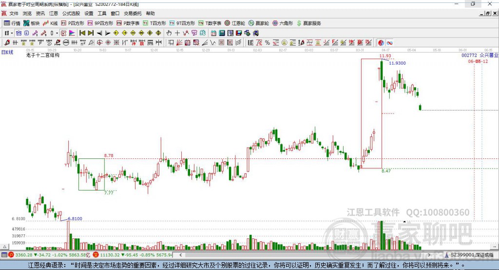Image resolution: width=499 pixels, height=270 pixels.
Task: Open the 江恩 menu
Action: (54, 13)
